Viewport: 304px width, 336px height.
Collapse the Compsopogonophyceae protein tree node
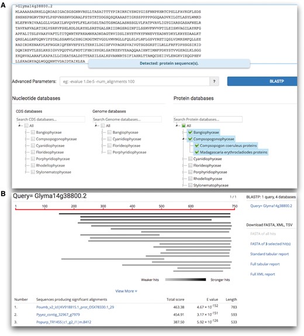[183, 139]
